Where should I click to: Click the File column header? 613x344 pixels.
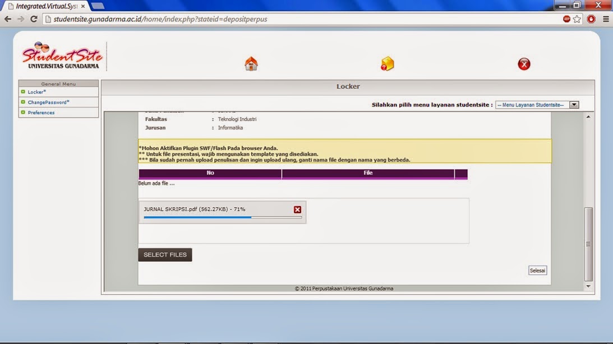368,173
